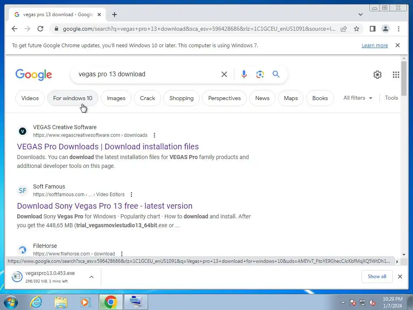Click the softfamous.com URL breadcrumb
Image resolution: width=413 pixels, height=310 pixels.
coord(79,195)
